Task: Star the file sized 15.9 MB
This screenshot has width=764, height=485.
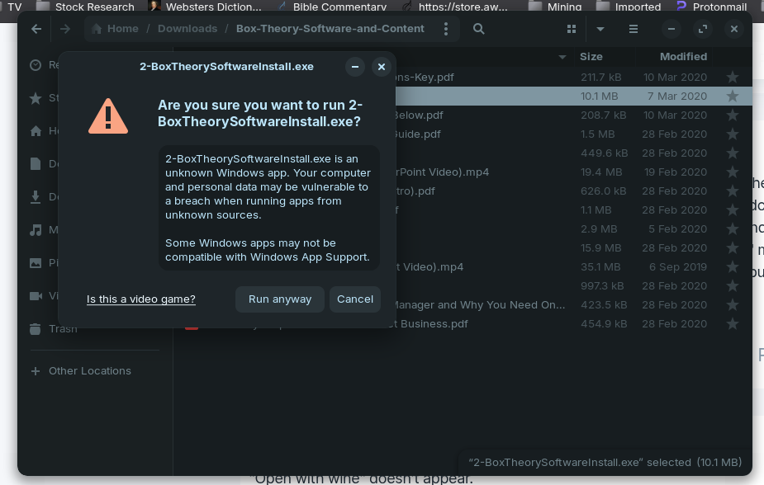Action: [733, 247]
